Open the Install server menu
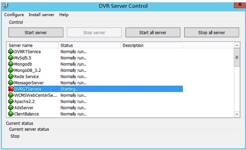The height and width of the screenshot is (150, 246). (x=41, y=15)
